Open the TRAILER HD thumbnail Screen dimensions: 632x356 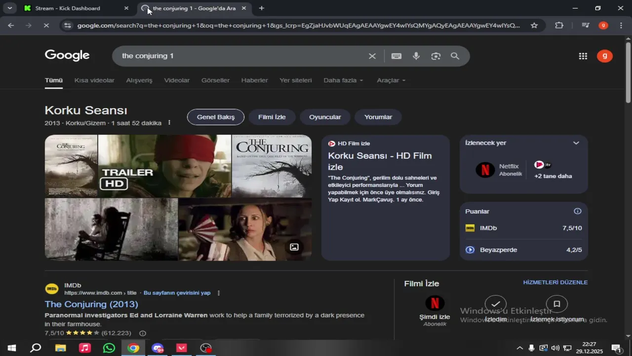pos(164,166)
